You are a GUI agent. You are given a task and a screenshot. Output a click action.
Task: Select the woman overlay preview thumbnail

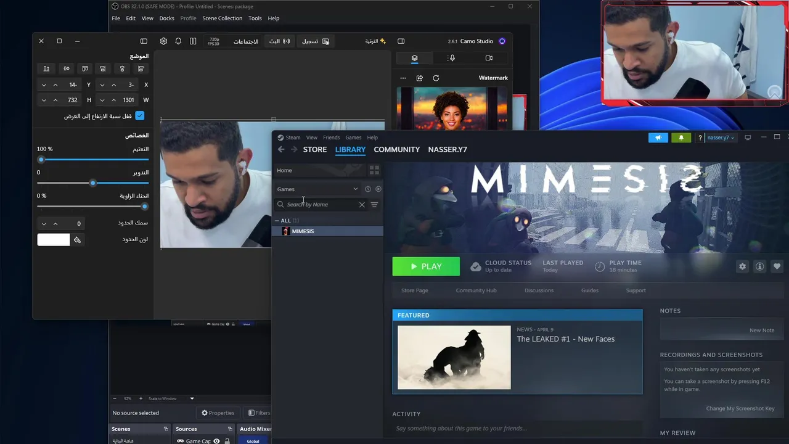coord(451,109)
